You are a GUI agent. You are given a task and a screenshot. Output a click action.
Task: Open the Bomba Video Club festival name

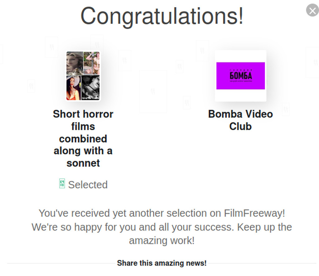(240, 120)
